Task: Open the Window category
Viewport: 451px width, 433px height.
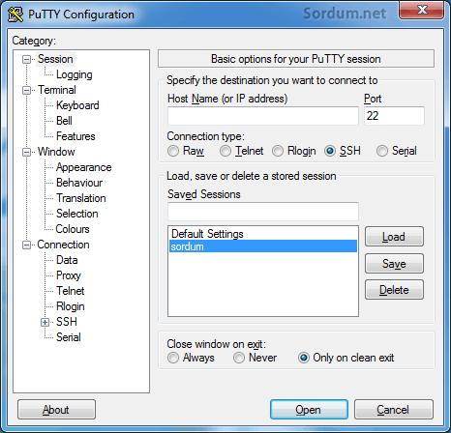Action: click(56, 152)
